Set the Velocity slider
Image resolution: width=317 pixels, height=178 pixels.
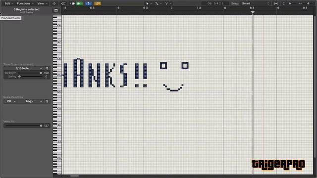(24, 126)
